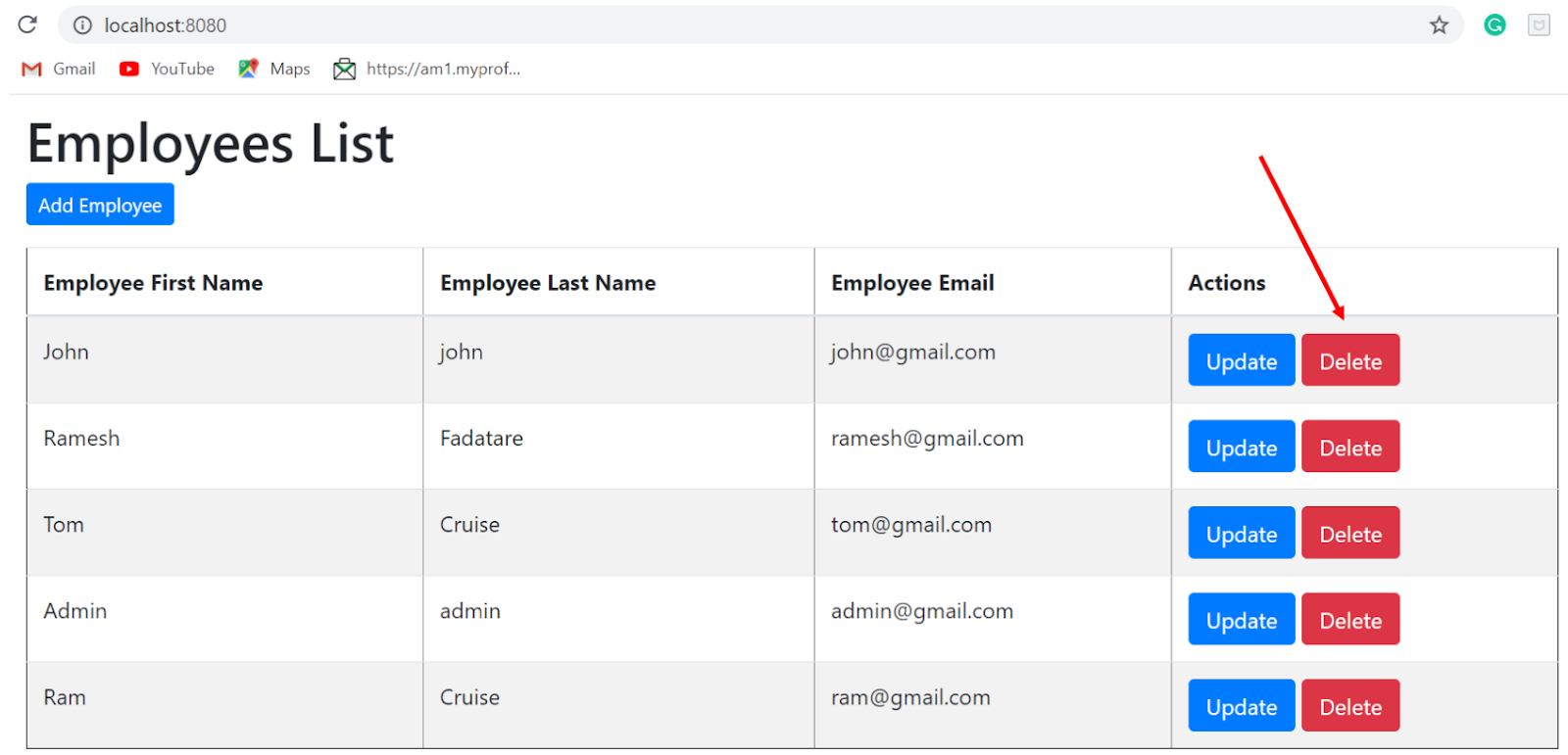Image resolution: width=1568 pixels, height=755 pixels.
Task: Update Ramesh Fadatare's record
Action: click(1241, 447)
